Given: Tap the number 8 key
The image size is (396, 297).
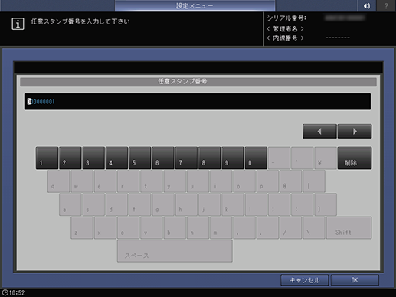Looking at the screenshot, I should [209, 158].
